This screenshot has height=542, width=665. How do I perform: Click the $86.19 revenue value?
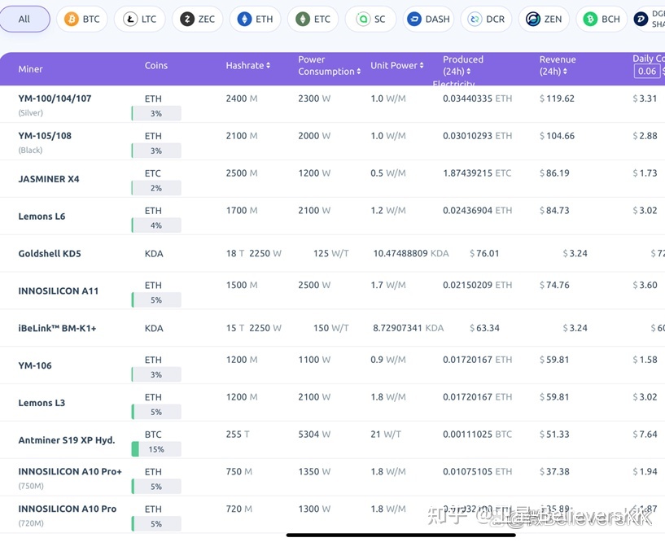click(554, 173)
